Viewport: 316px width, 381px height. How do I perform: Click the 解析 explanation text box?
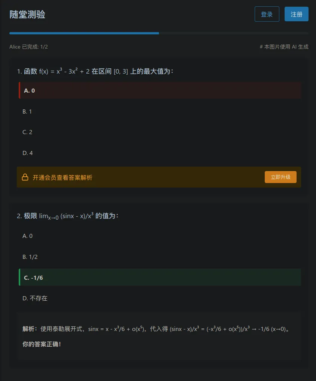click(x=159, y=337)
